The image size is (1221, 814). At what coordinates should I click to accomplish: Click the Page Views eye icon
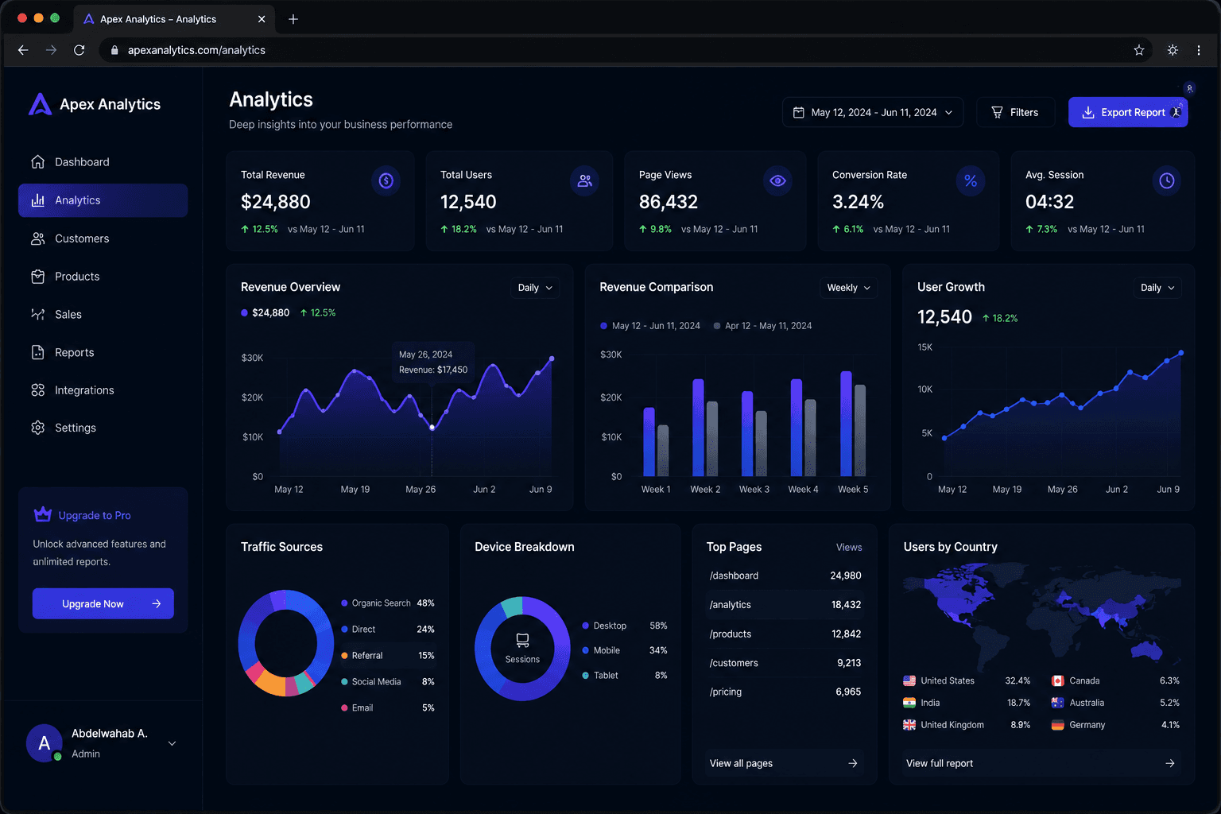coord(777,180)
